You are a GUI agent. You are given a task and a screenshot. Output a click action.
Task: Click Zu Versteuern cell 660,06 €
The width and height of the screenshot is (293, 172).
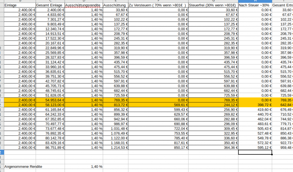pyautogui.click(x=158, y=119)
